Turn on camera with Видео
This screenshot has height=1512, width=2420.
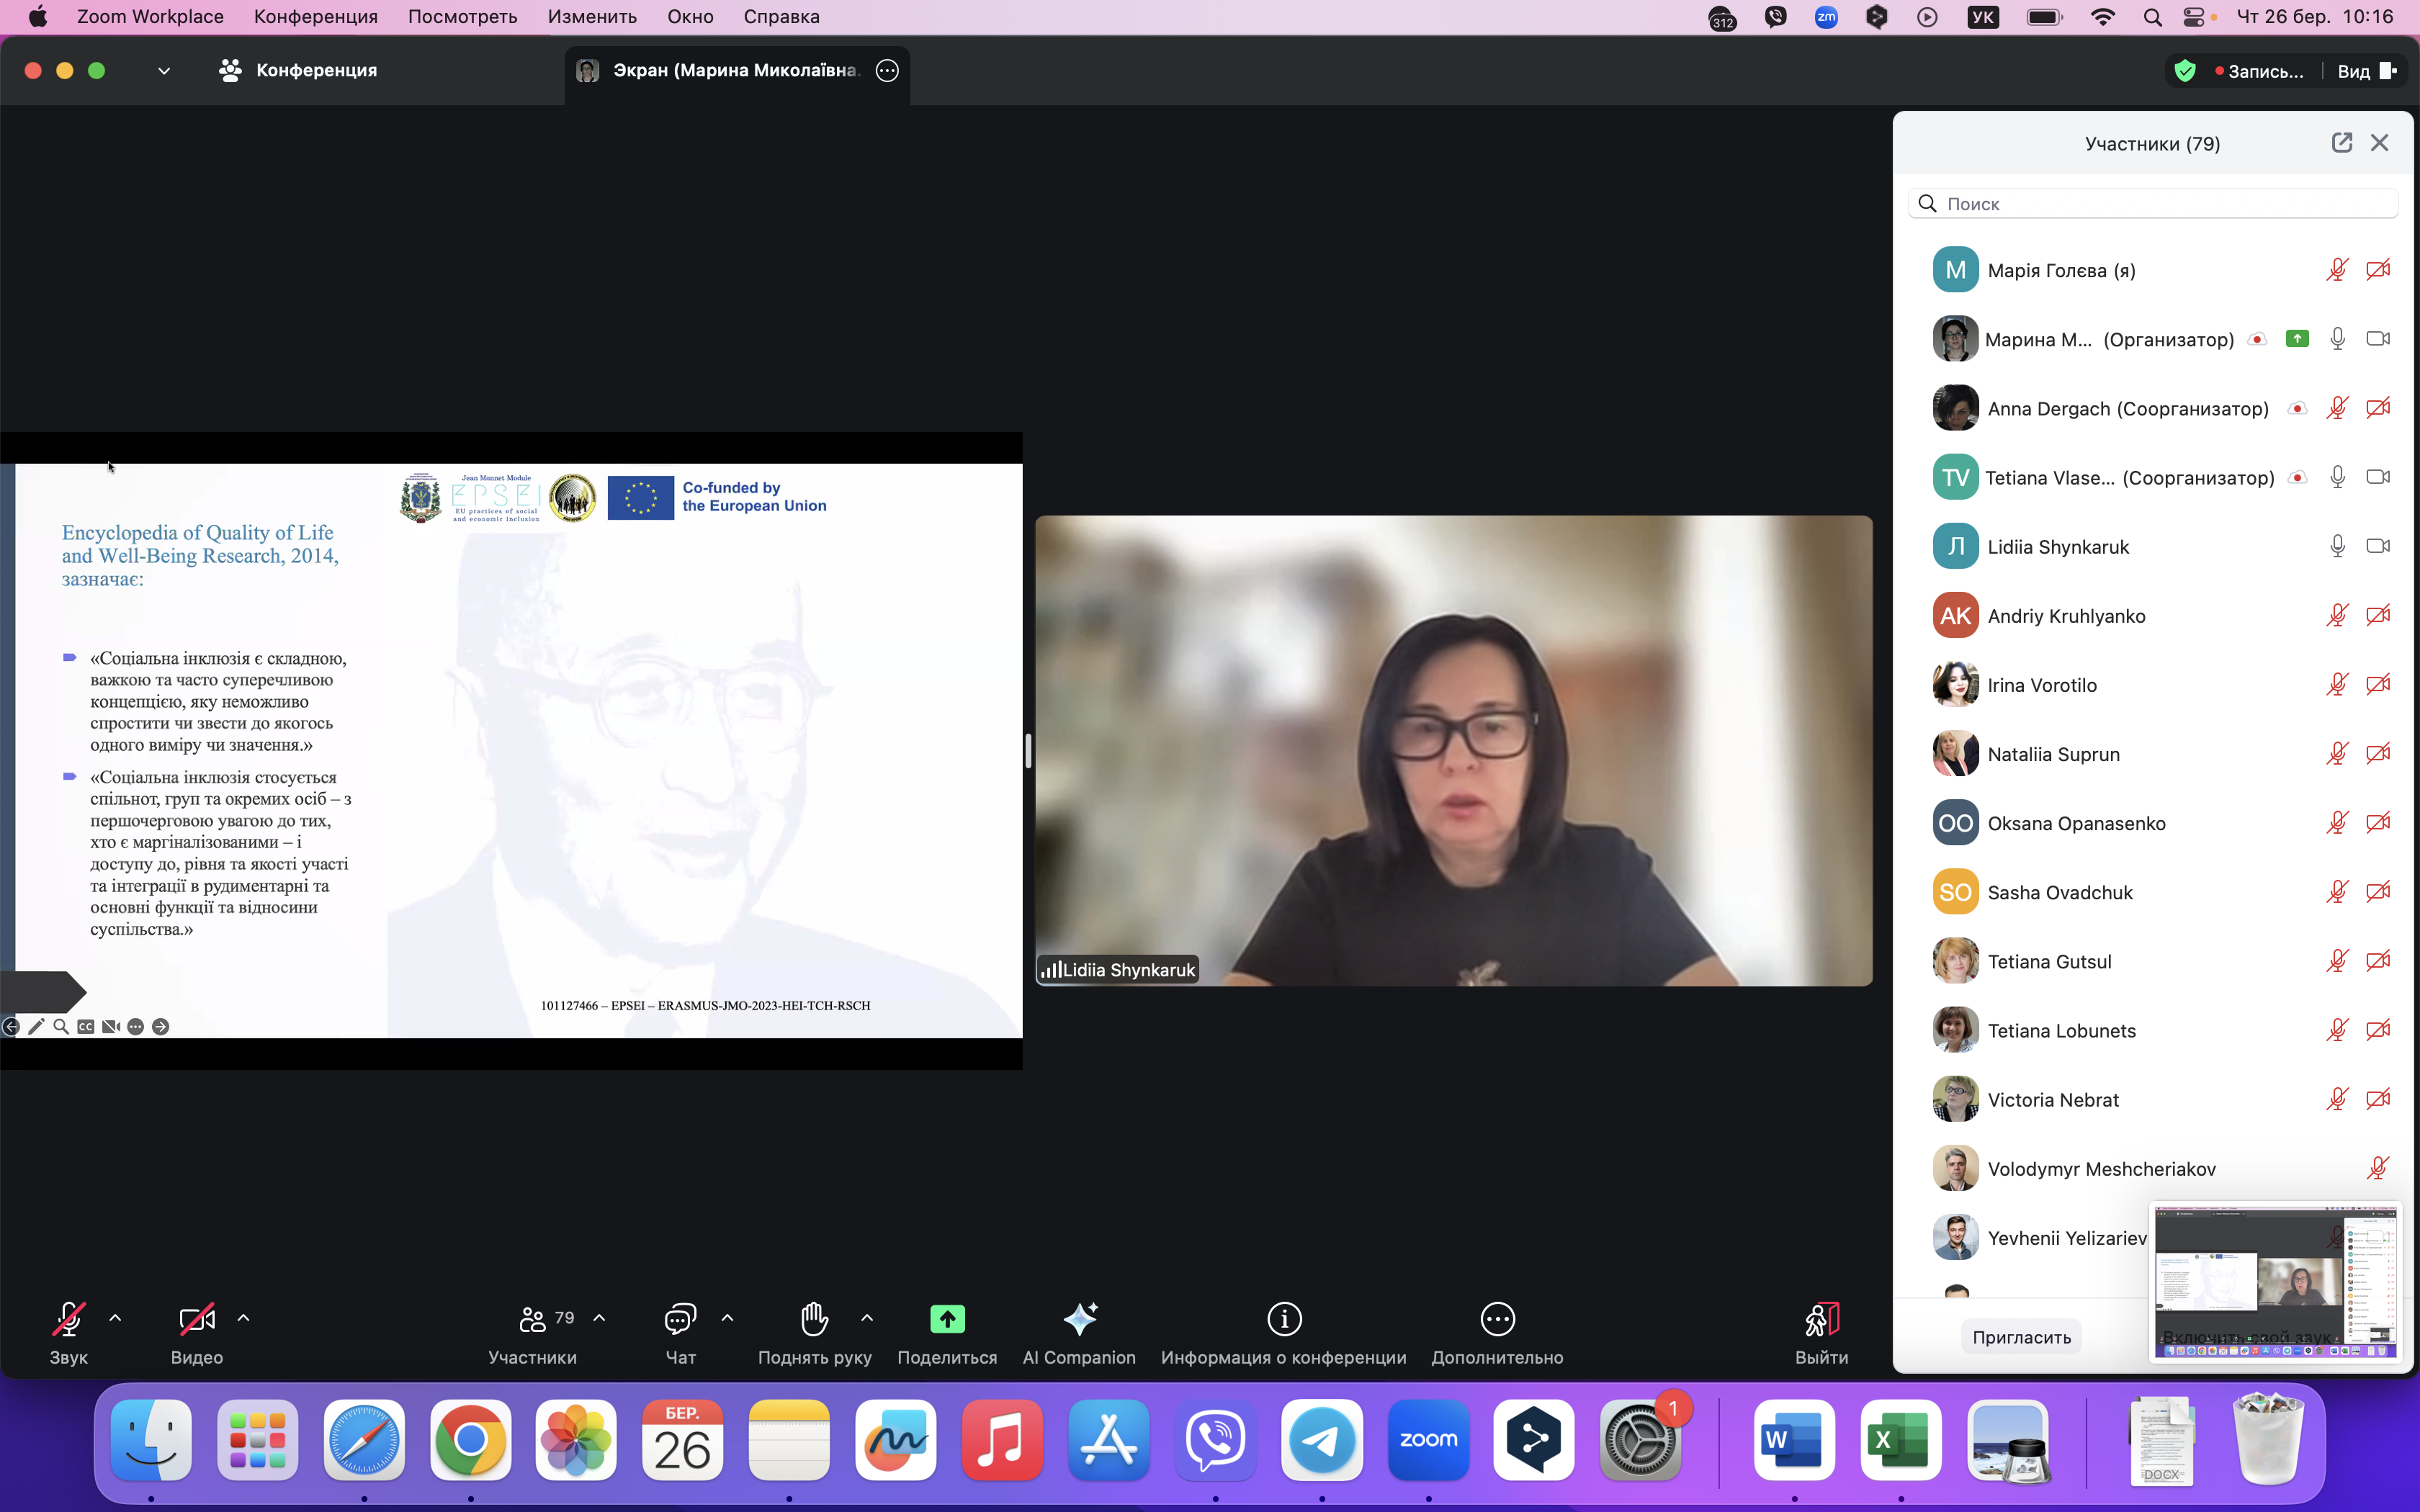tap(196, 1319)
